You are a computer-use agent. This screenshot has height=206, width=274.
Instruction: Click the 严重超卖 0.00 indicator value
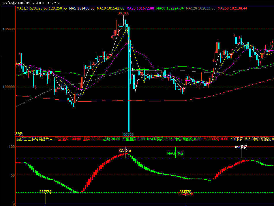tap(134, 139)
